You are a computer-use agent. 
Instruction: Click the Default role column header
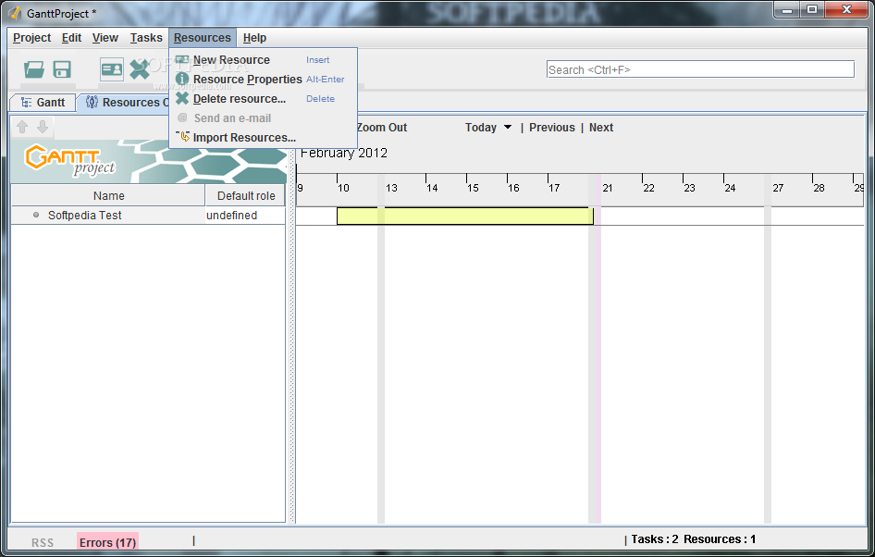click(x=245, y=195)
